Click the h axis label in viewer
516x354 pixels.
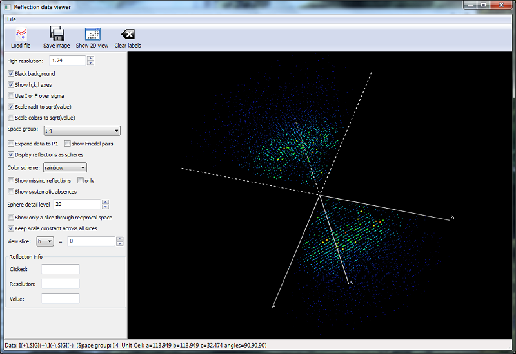(x=452, y=218)
